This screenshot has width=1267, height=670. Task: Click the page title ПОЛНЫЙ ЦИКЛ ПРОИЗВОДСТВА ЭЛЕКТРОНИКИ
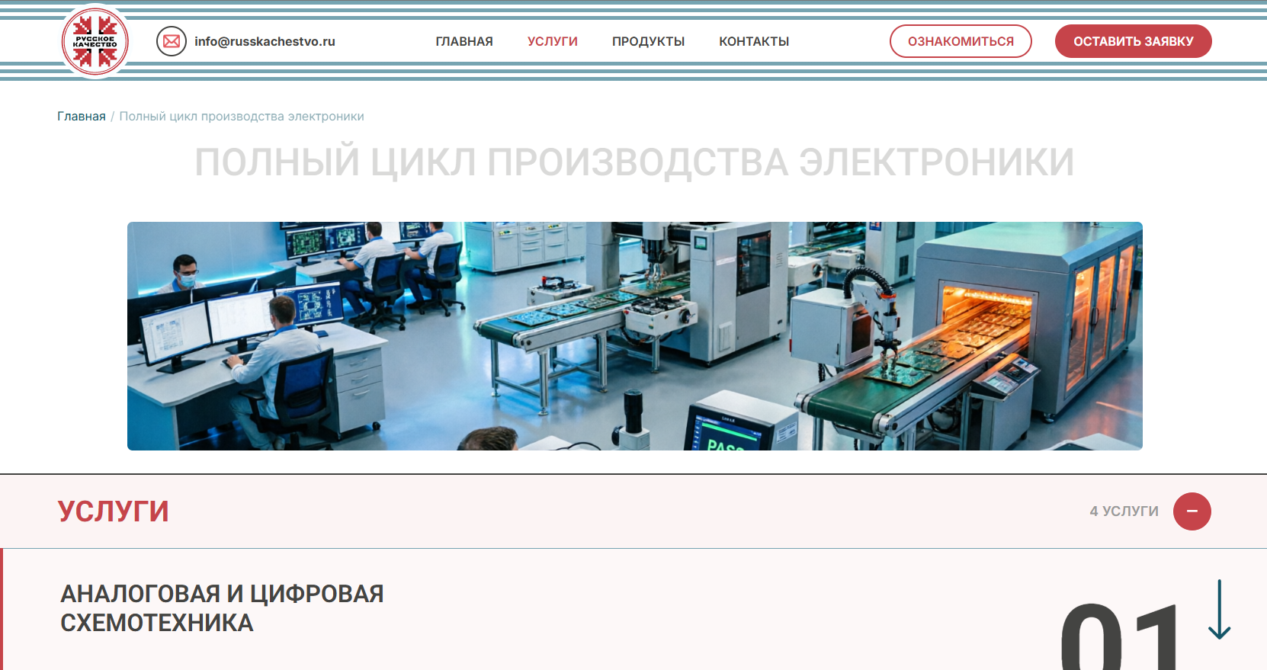click(634, 162)
